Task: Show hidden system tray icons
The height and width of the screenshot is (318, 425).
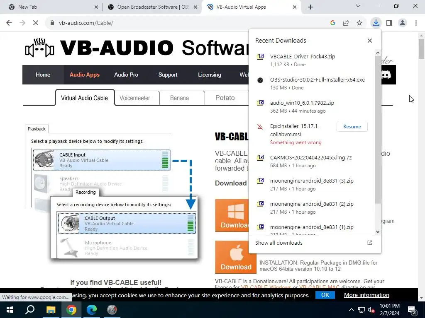Action: point(351,310)
